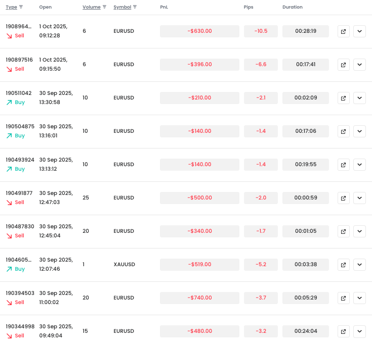
Task: Open external link for the -$500.00 trade
Action: click(x=344, y=198)
